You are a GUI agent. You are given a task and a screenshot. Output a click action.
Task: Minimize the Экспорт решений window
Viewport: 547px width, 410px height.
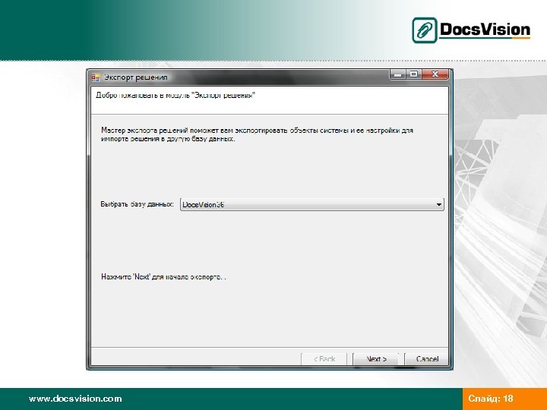click(398, 74)
